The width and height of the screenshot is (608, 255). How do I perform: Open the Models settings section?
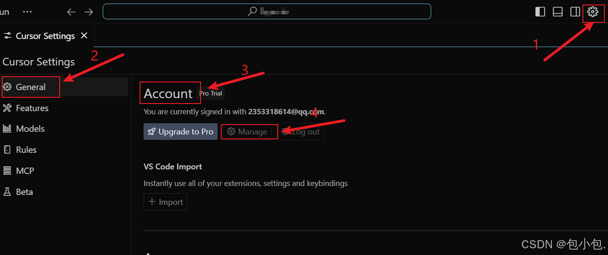coord(64,129)
